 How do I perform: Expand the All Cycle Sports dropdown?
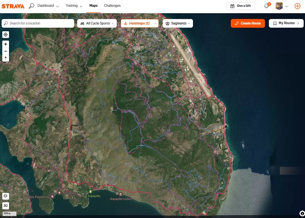(97, 24)
